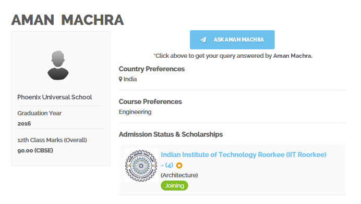Click the Country Preferences heading
The width and height of the screenshot is (361, 204).
point(152,69)
